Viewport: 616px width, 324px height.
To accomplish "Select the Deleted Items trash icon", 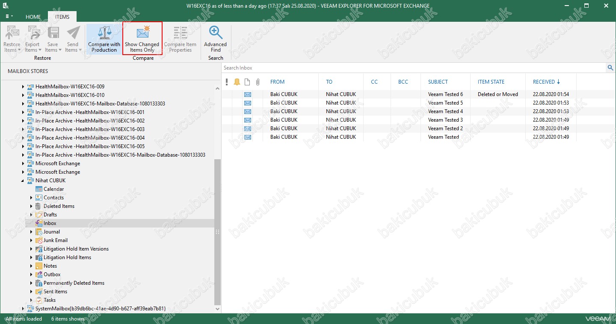I will [x=39, y=206].
